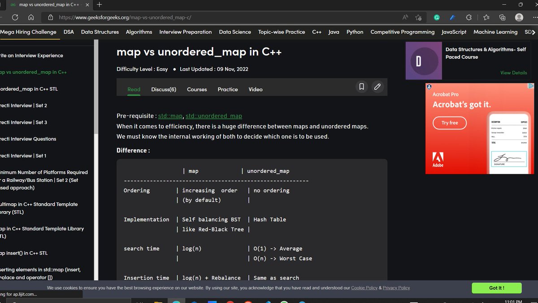Open browser Collections
Viewport: 538px width, 303px height.
503,18
